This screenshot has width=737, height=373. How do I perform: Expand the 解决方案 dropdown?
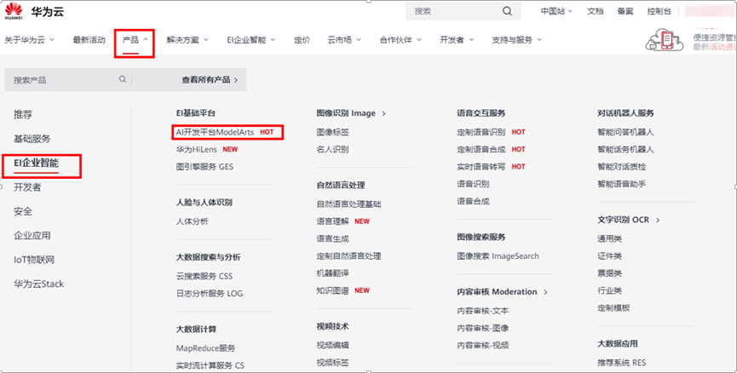(x=187, y=40)
